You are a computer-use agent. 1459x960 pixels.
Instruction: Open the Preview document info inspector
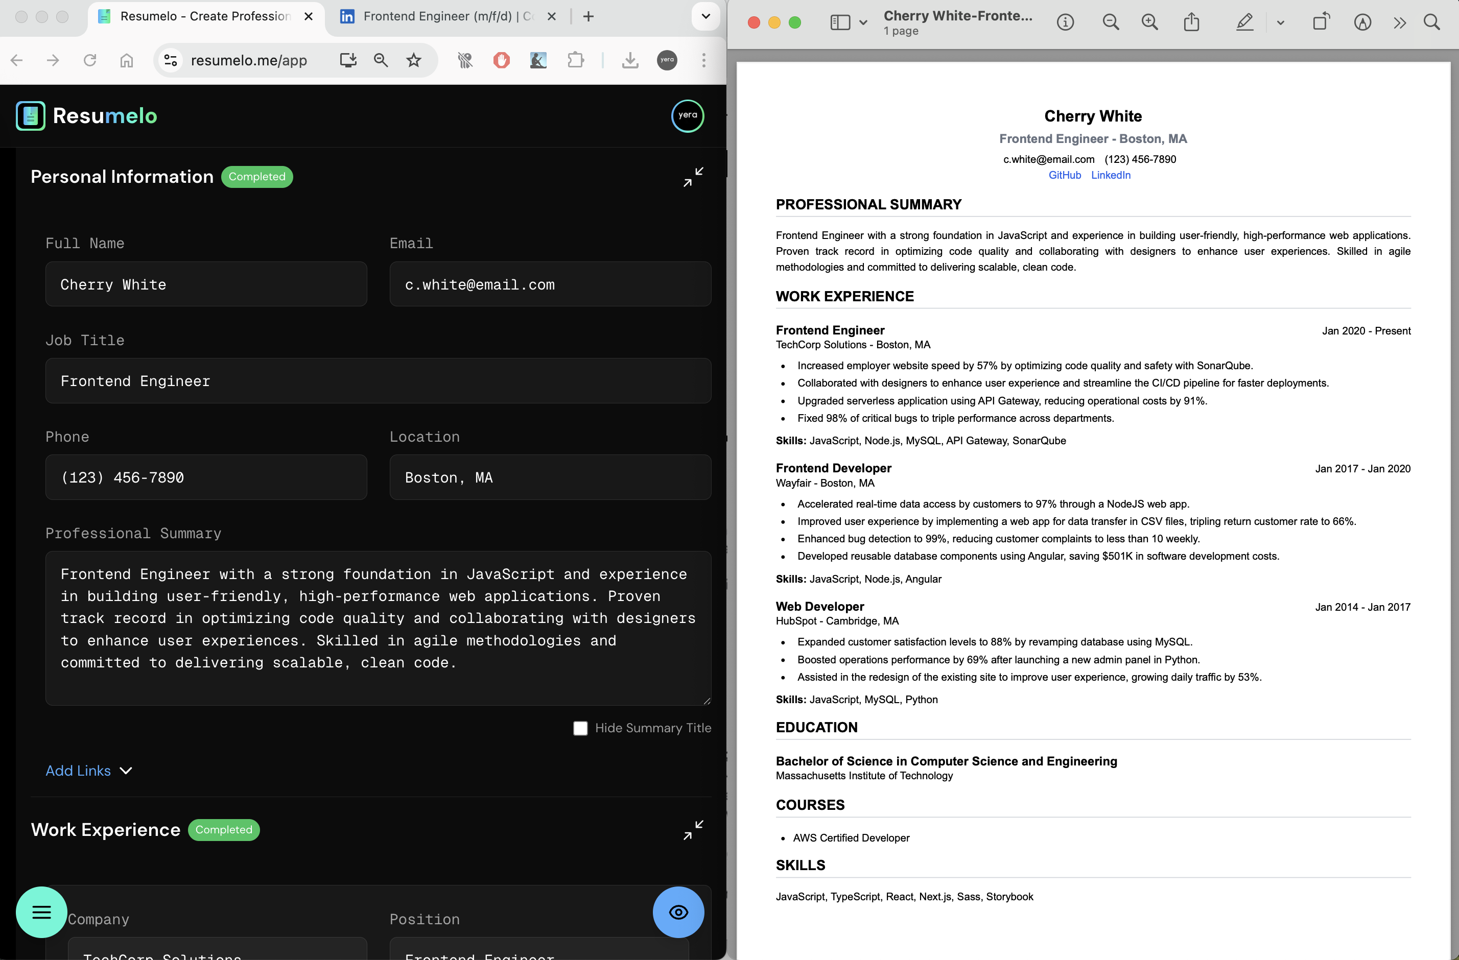(1066, 22)
